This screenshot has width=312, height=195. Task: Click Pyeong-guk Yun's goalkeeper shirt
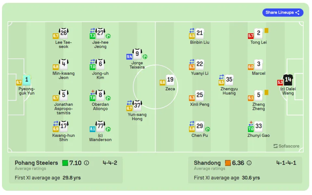(27, 80)
